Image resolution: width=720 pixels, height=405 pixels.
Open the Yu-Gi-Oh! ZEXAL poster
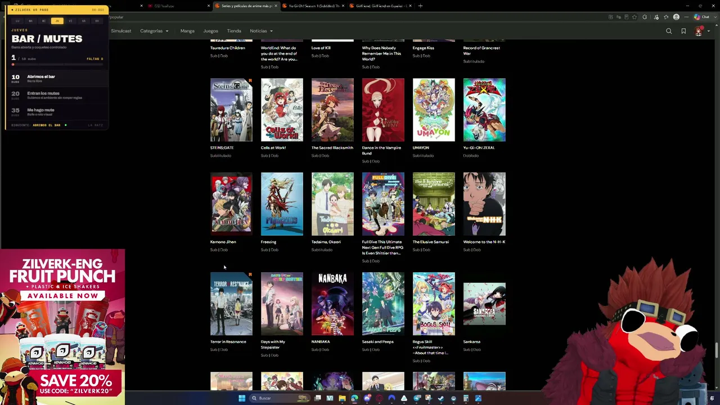pyautogui.click(x=484, y=110)
